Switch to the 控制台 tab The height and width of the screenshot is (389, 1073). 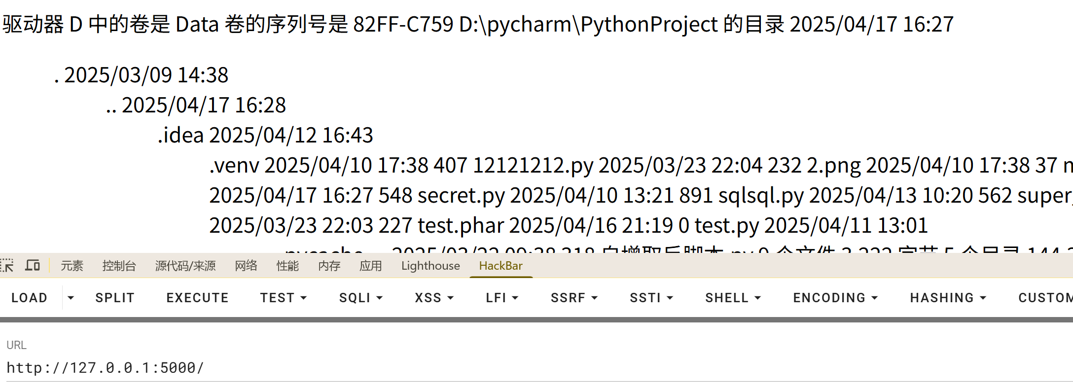119,266
